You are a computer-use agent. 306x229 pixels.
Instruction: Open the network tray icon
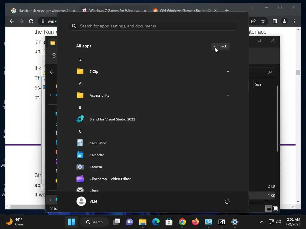click(x=271, y=222)
